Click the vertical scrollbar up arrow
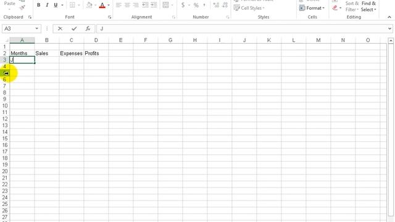The height and width of the screenshot is (222, 395). click(x=391, y=41)
